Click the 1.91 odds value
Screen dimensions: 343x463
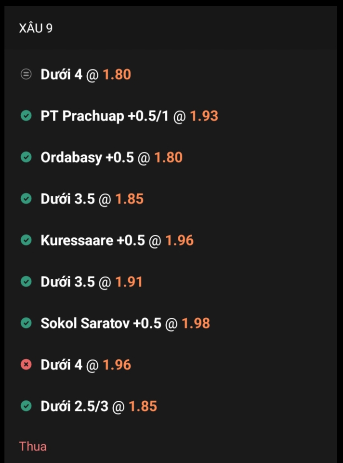129,282
